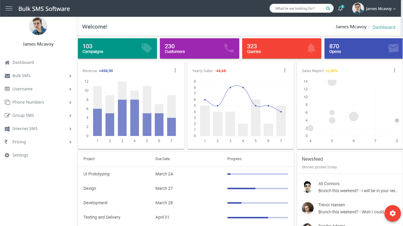Image resolution: width=403 pixels, height=226 pixels.
Task: Open Trevor Hansen newsfeed story
Action: click(x=350, y=208)
